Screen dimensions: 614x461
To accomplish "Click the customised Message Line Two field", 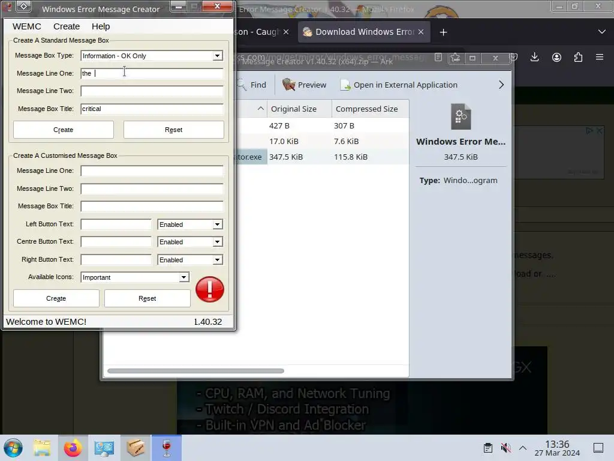I will (x=152, y=188).
